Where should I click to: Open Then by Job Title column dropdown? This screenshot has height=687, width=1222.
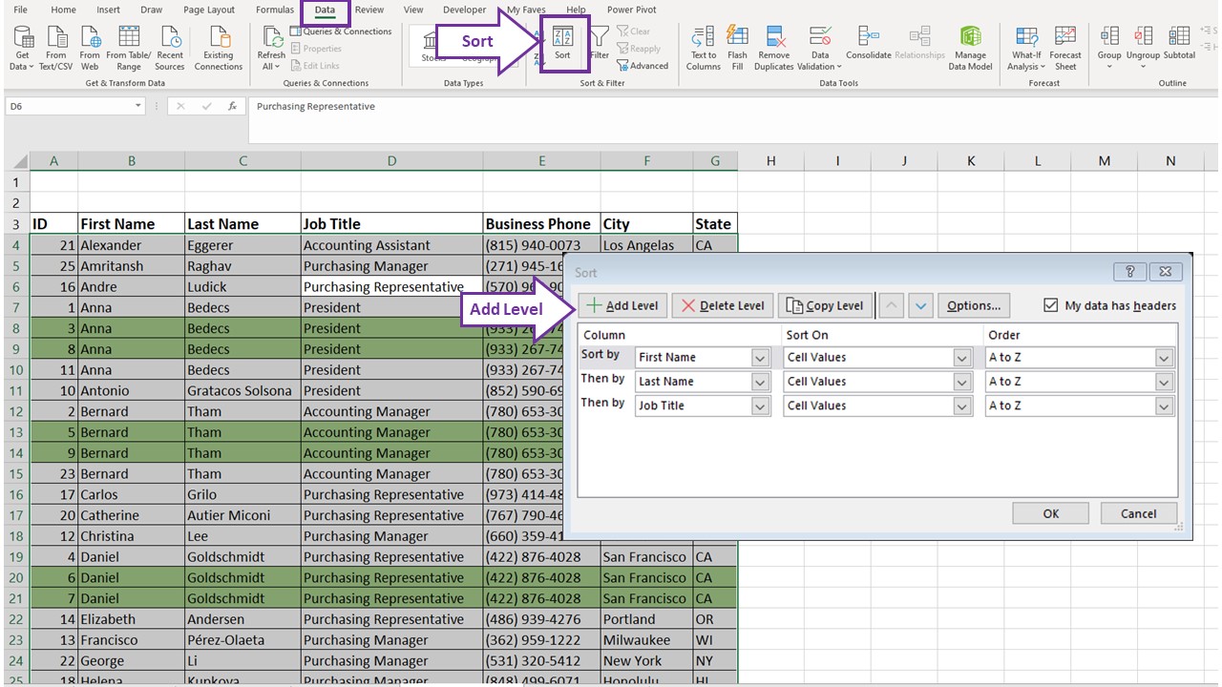(x=760, y=406)
